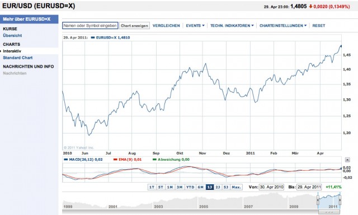Click the bottom timeline scrollbar thumb
The width and height of the screenshot is (358, 215).
pyautogui.click(x=329, y=212)
